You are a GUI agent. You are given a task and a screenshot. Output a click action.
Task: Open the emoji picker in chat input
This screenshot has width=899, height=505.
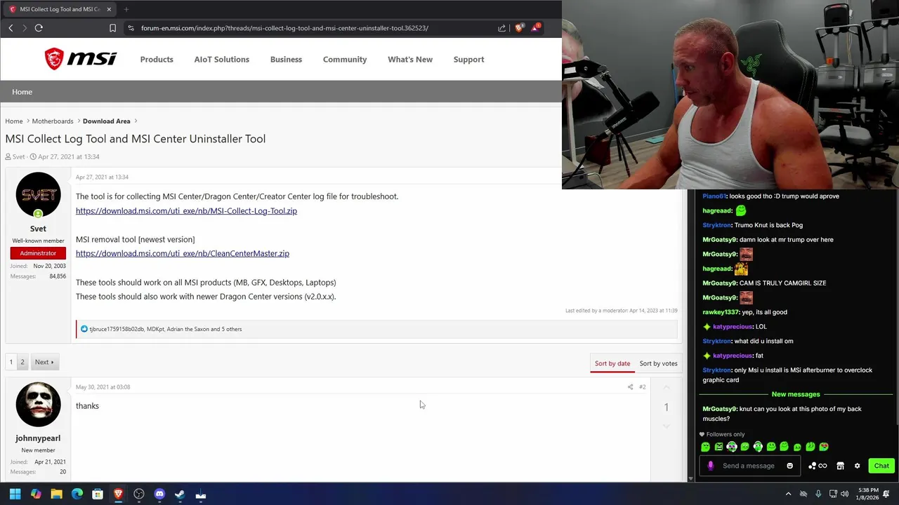[x=789, y=466]
